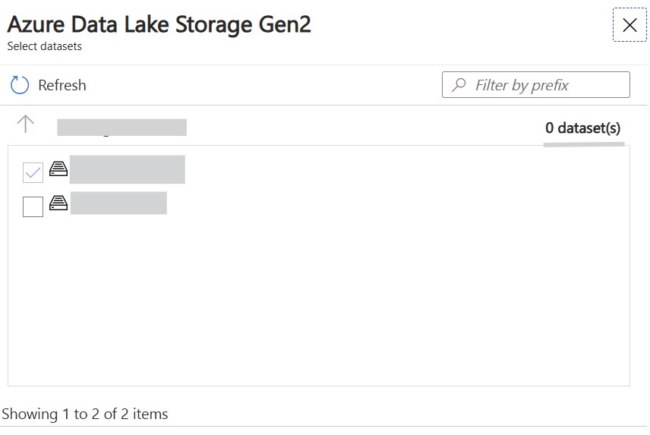650x435 pixels.
Task: Click the first container's storage drive icon
Action: (58, 169)
